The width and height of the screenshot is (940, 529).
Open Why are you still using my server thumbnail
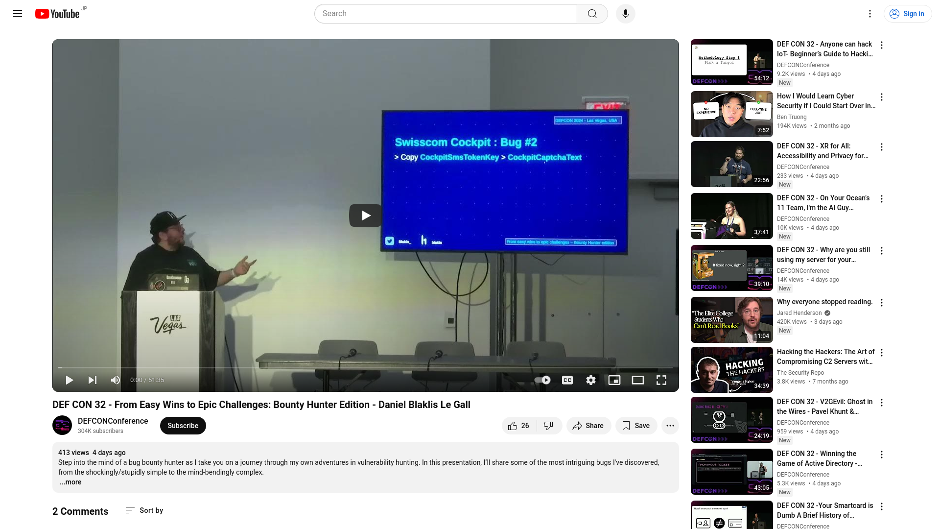click(732, 268)
